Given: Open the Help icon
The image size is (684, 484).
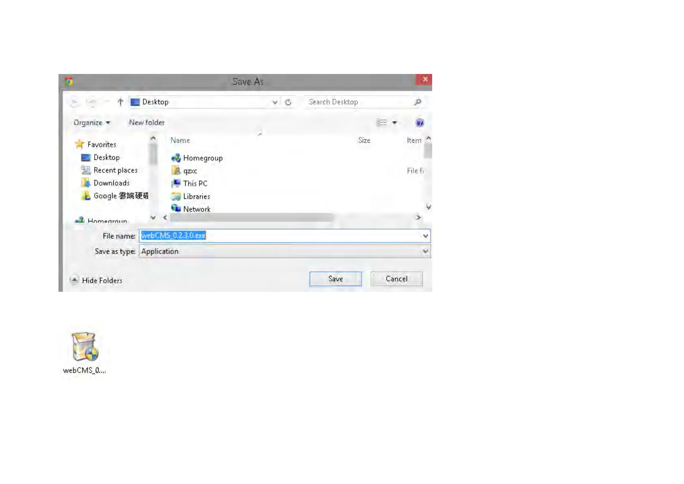Looking at the screenshot, I should [x=420, y=123].
